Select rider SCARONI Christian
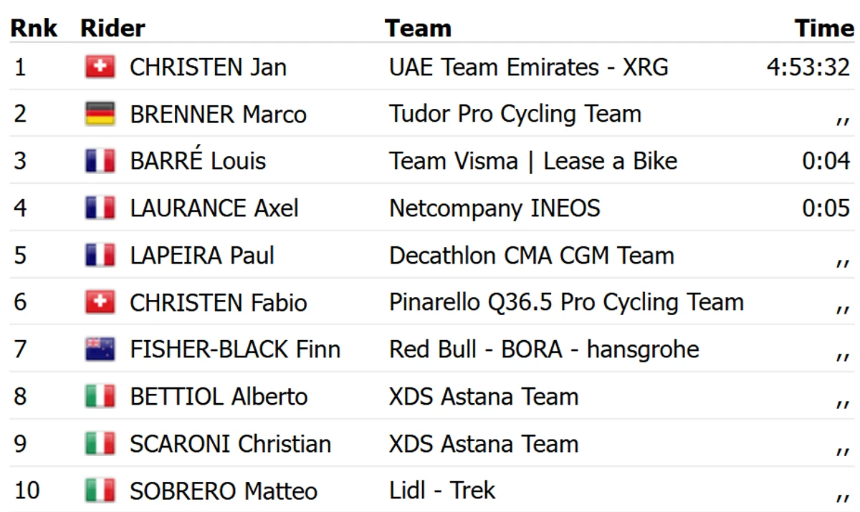 230,444
